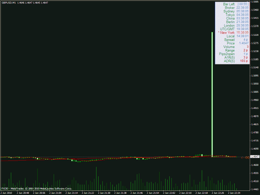The image size is (260, 195).
Task: Select the 1.5320 price axis label
Action: tap(255, 35)
